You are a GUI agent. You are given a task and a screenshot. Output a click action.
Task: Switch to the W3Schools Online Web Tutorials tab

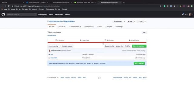(x=85, y=2)
